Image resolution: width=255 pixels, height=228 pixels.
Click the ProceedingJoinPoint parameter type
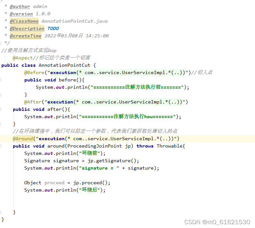point(95,146)
